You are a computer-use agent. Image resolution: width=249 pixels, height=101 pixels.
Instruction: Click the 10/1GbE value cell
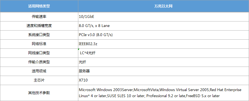point(164,17)
